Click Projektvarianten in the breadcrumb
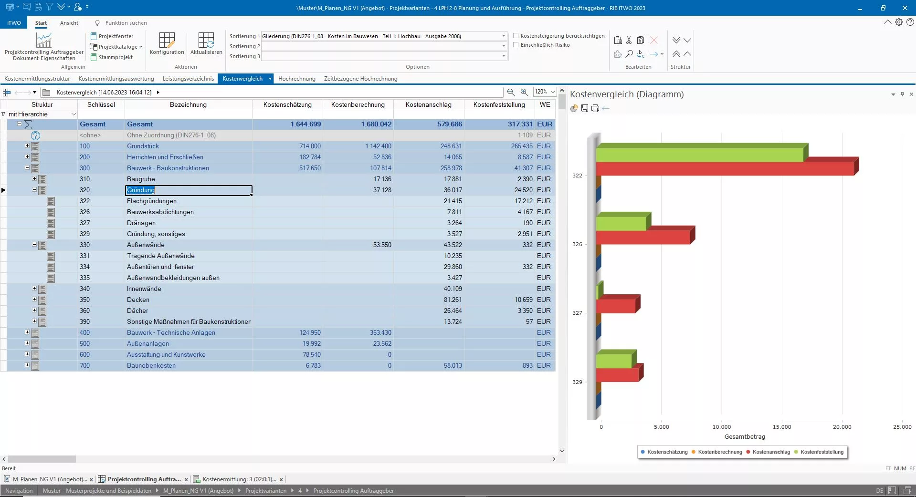The image size is (916, 497). pos(266,491)
